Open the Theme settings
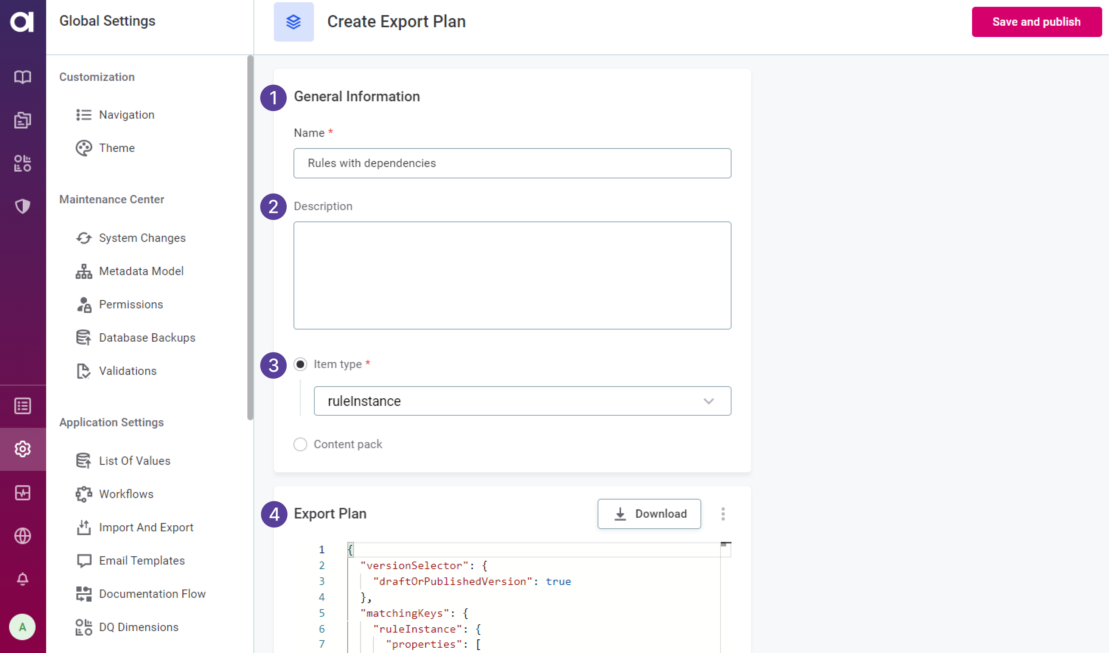The height and width of the screenshot is (653, 1109). click(116, 148)
